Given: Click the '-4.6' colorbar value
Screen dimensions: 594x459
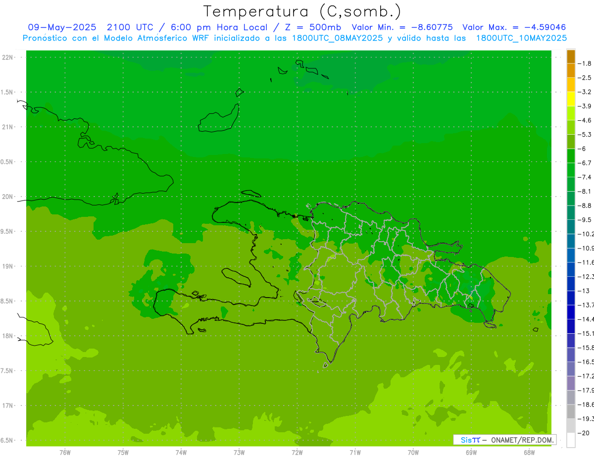Looking at the screenshot, I should pyautogui.click(x=585, y=120).
